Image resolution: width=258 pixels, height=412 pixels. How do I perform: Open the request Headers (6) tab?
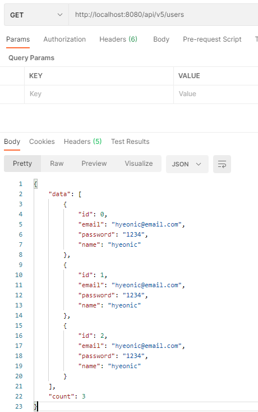(x=118, y=39)
